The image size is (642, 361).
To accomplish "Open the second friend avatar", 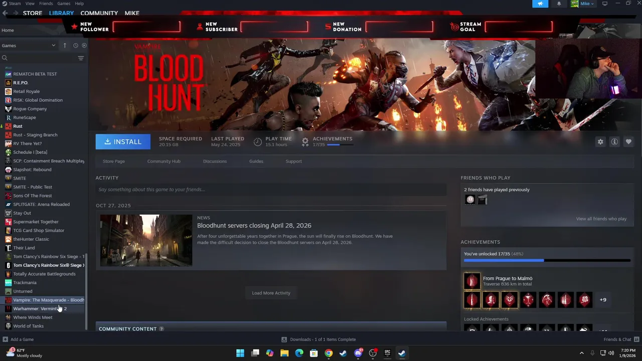I will pyautogui.click(x=482, y=200).
